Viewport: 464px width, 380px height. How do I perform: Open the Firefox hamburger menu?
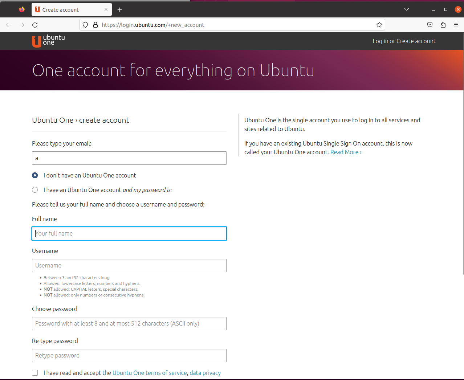(x=456, y=25)
